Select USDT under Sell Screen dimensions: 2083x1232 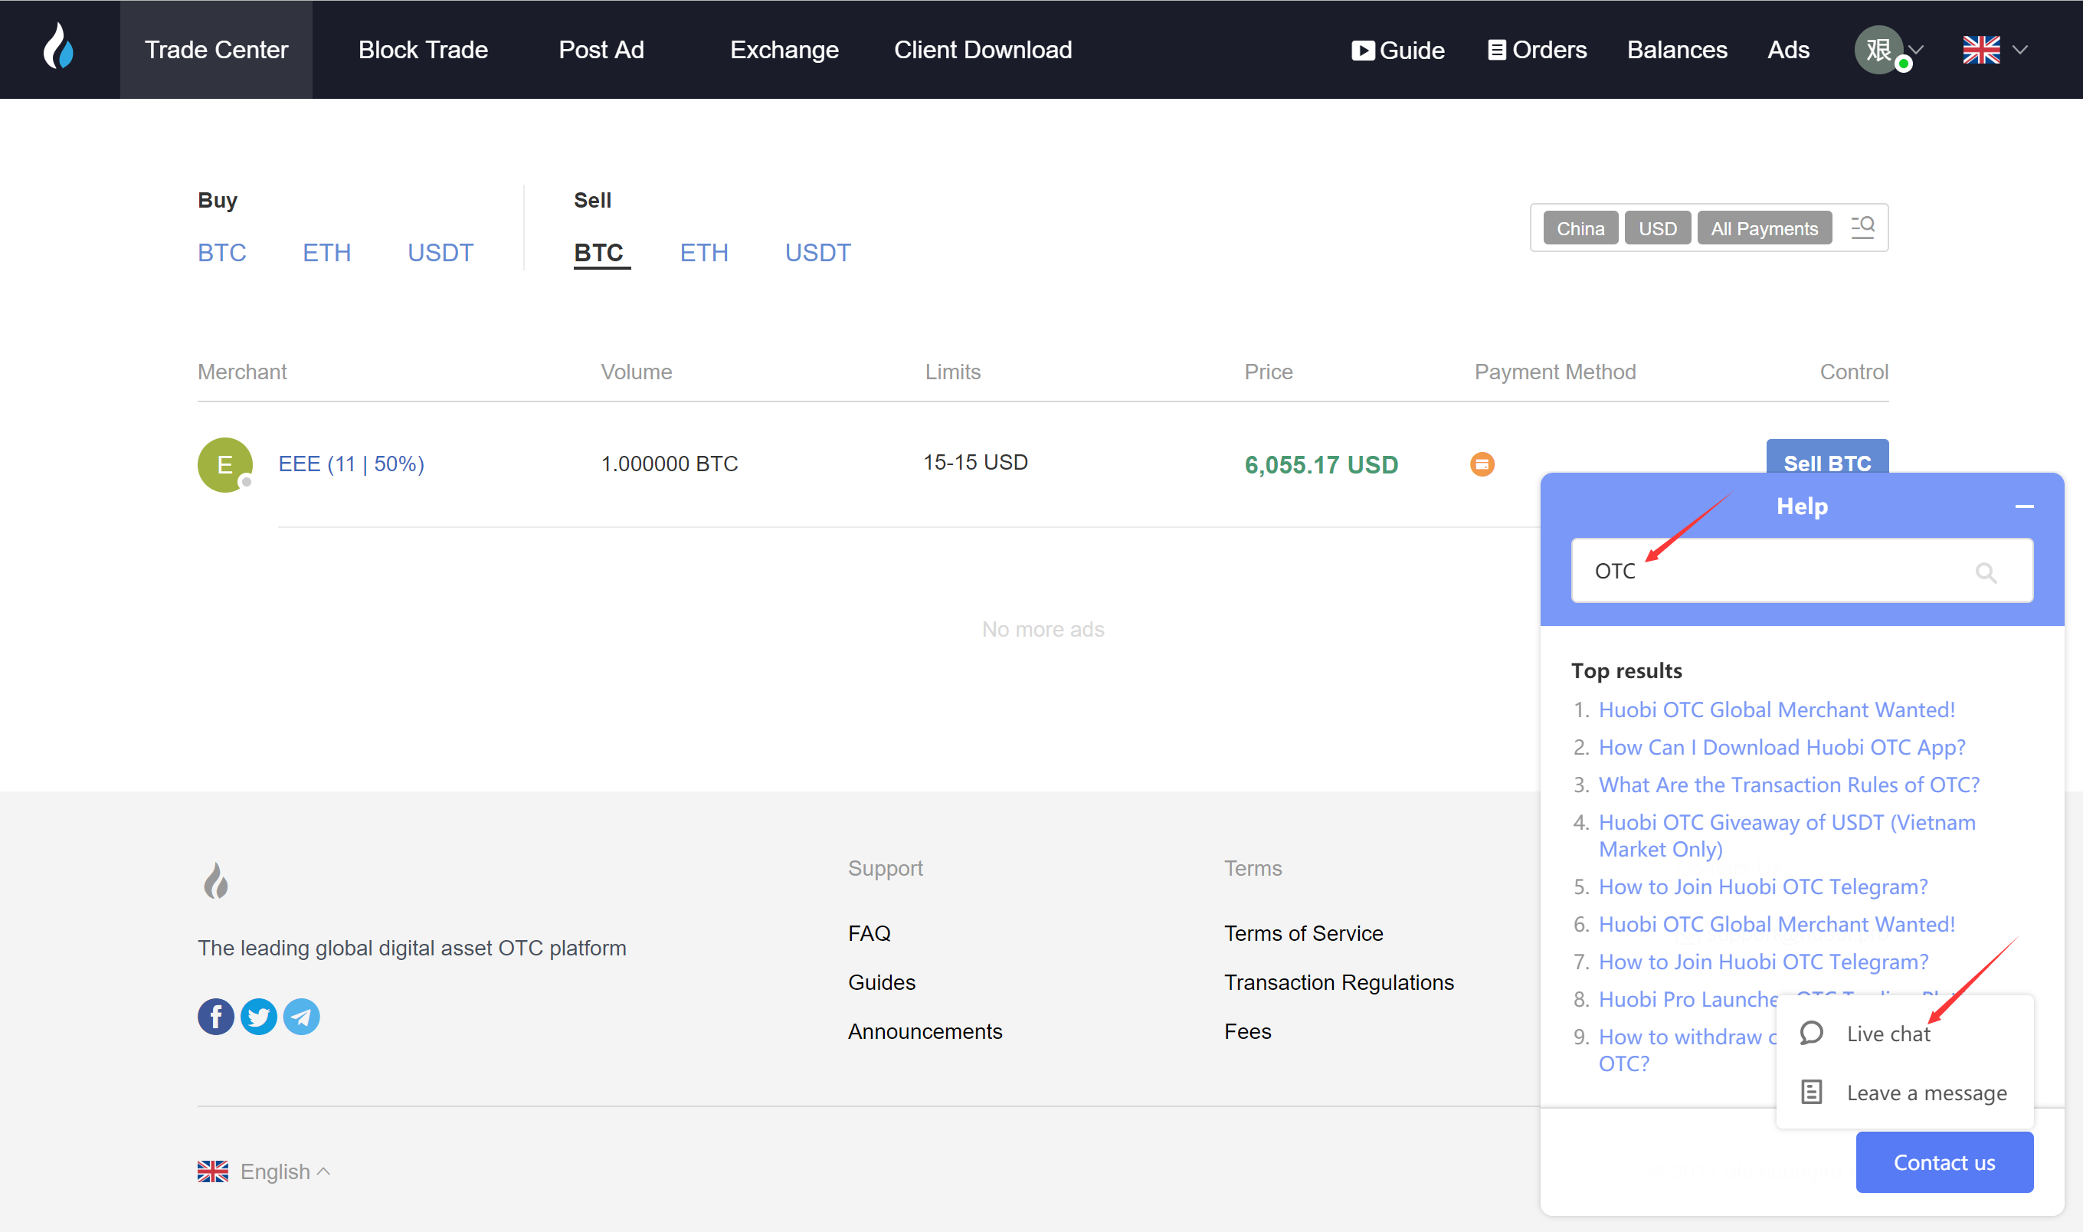point(817,252)
